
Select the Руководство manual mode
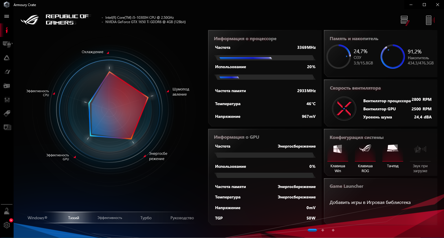[182, 218]
